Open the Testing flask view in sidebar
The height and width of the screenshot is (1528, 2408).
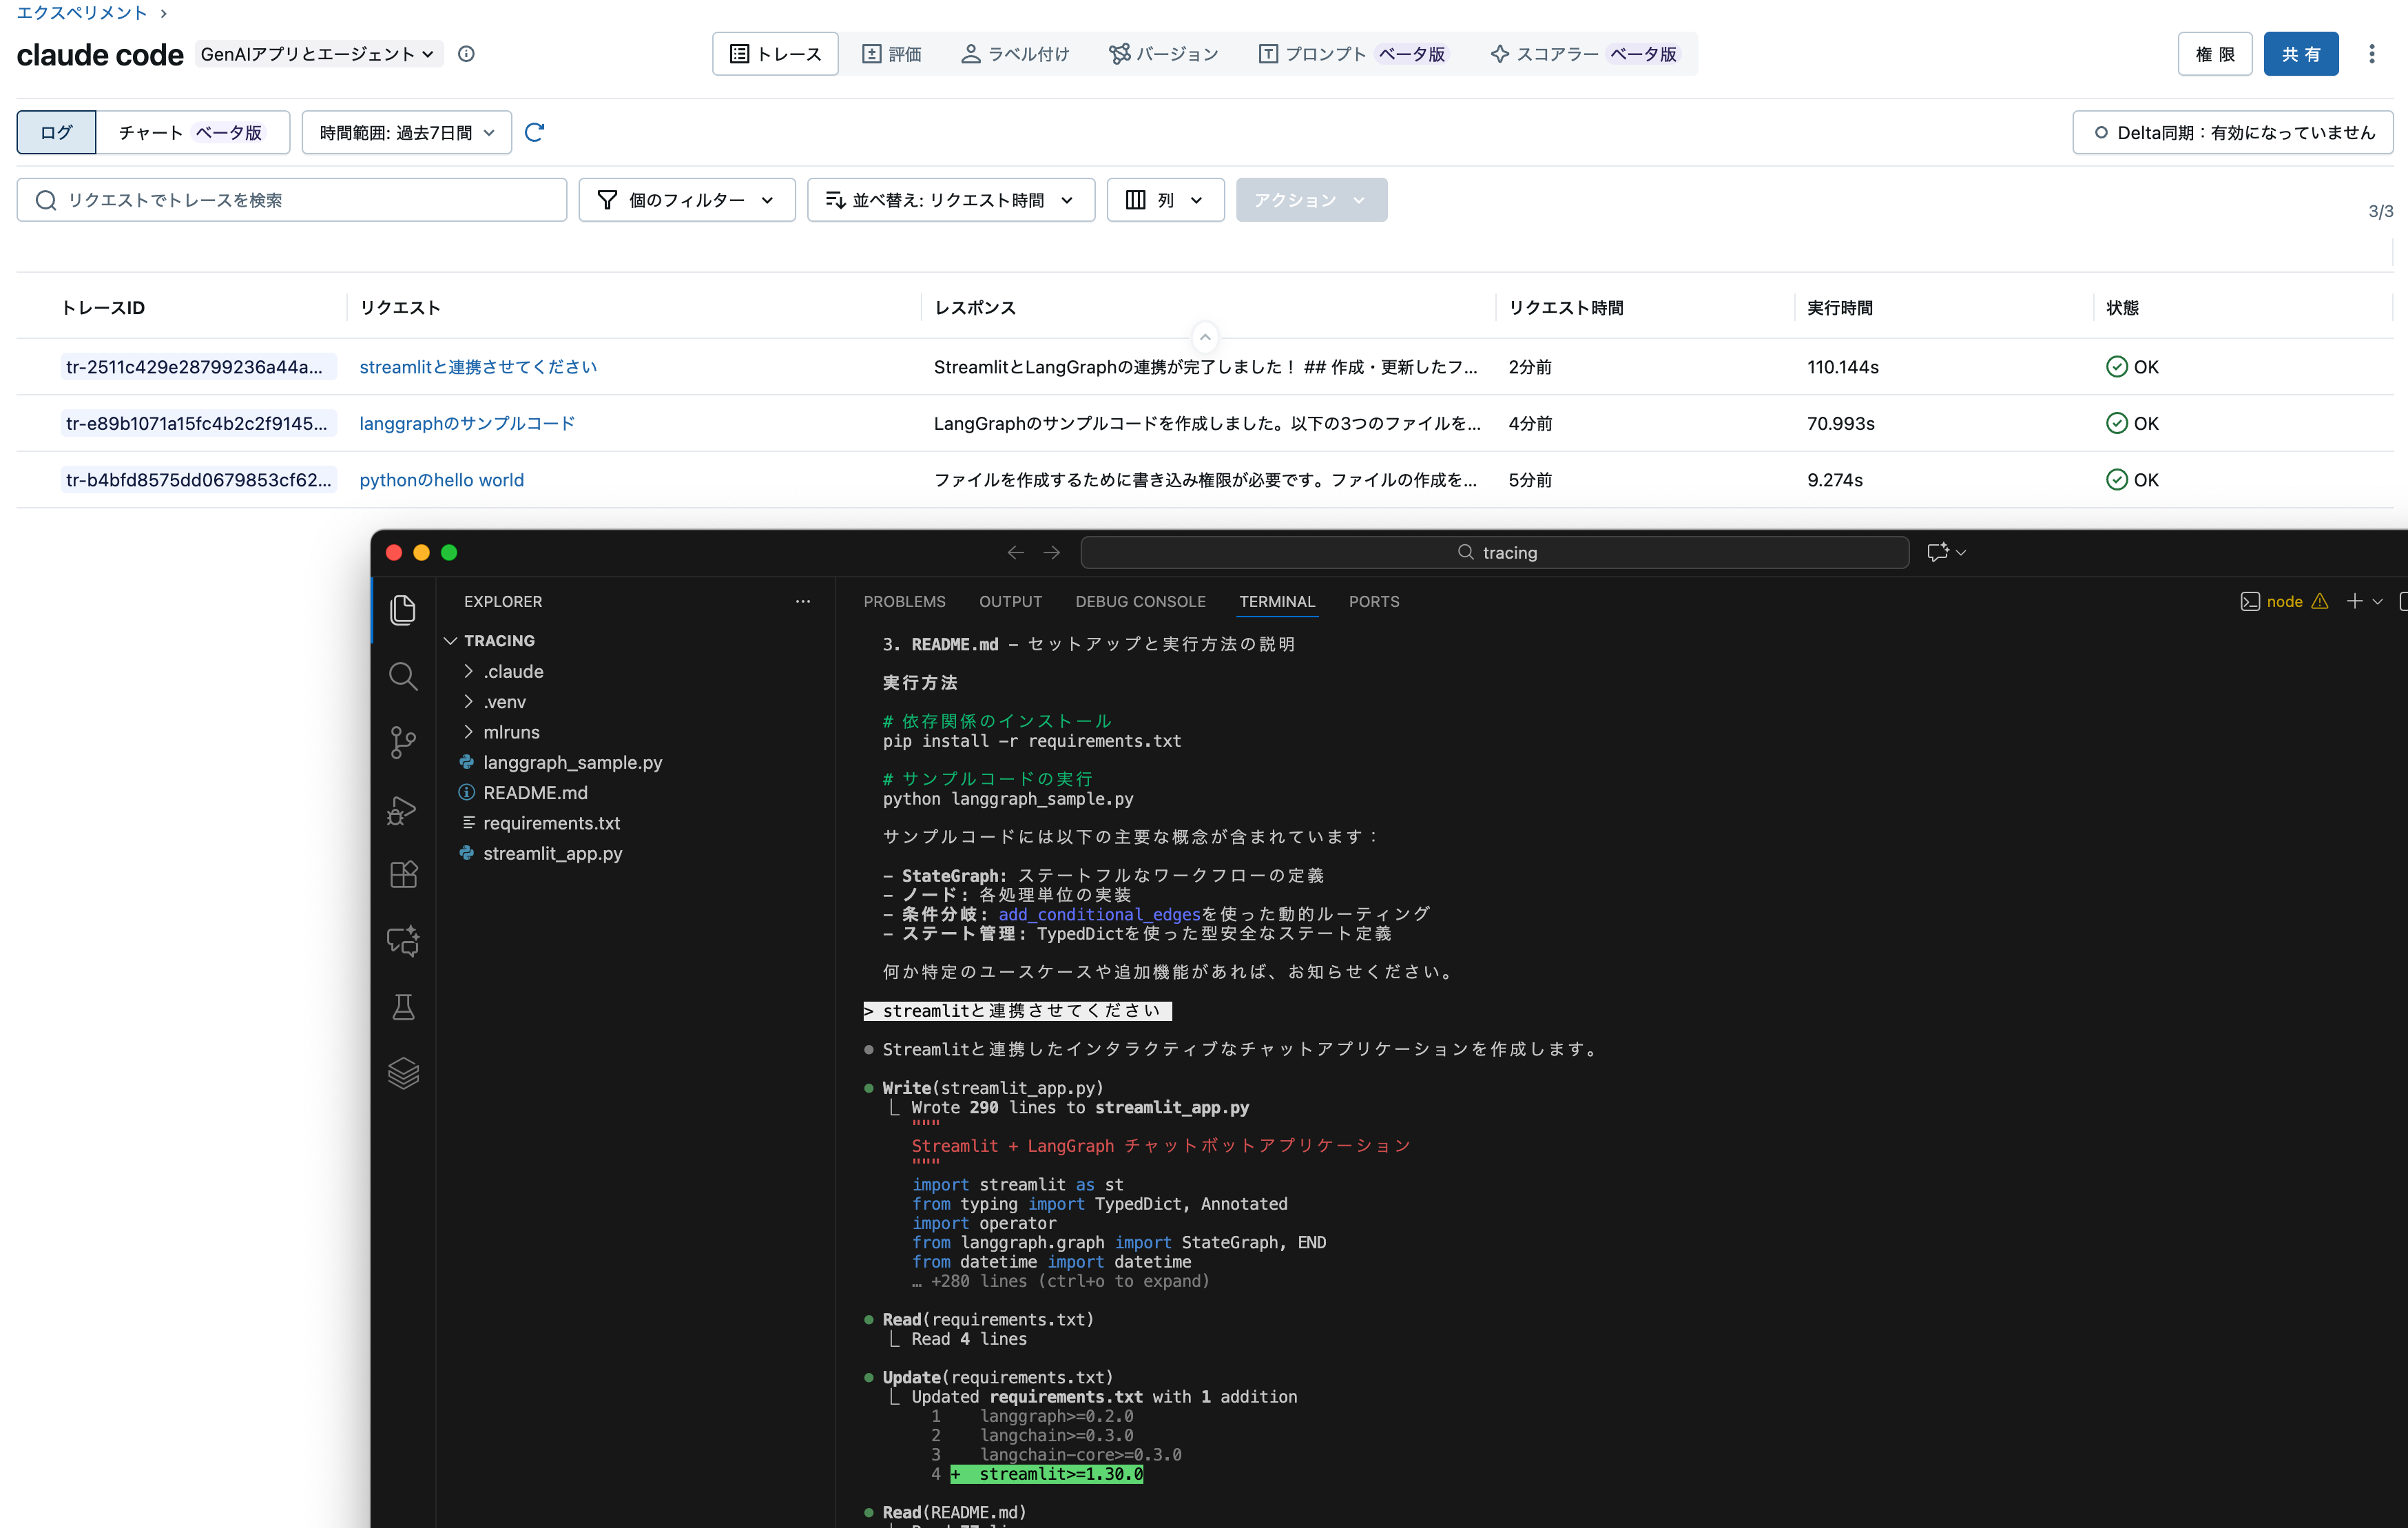403,1007
